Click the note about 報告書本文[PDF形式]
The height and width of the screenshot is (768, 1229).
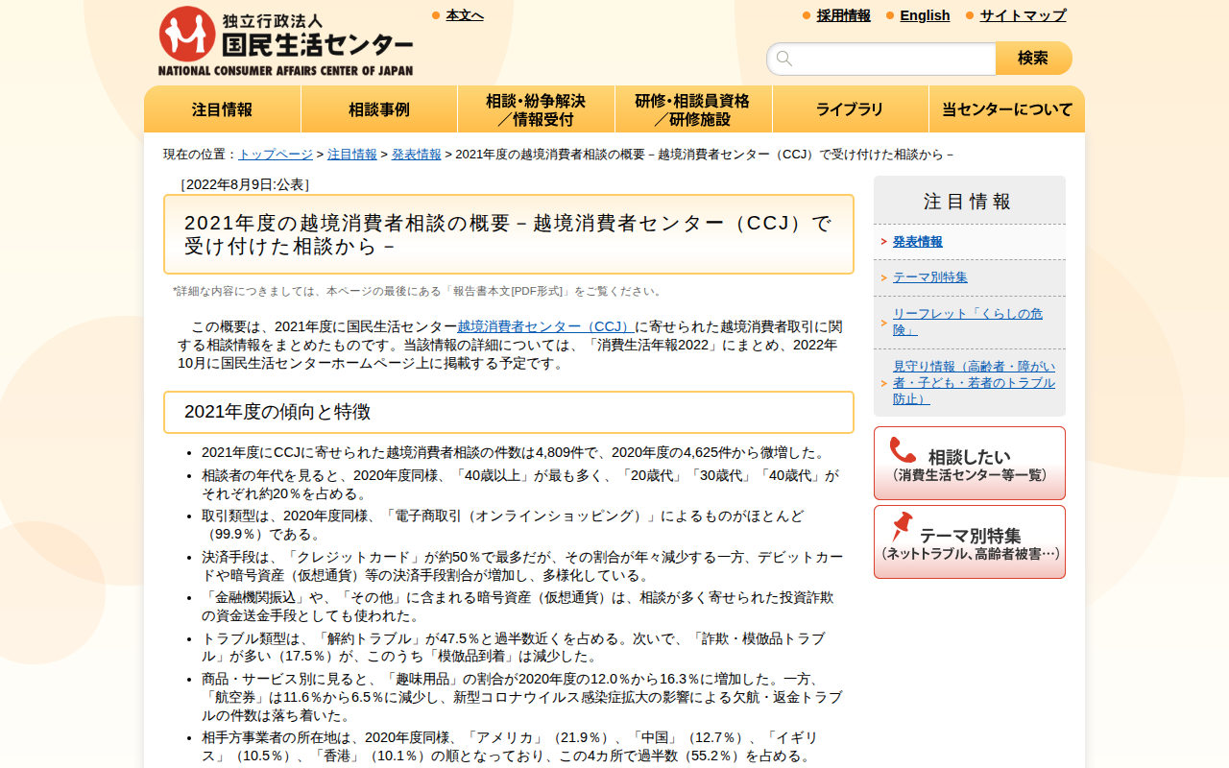(x=419, y=291)
